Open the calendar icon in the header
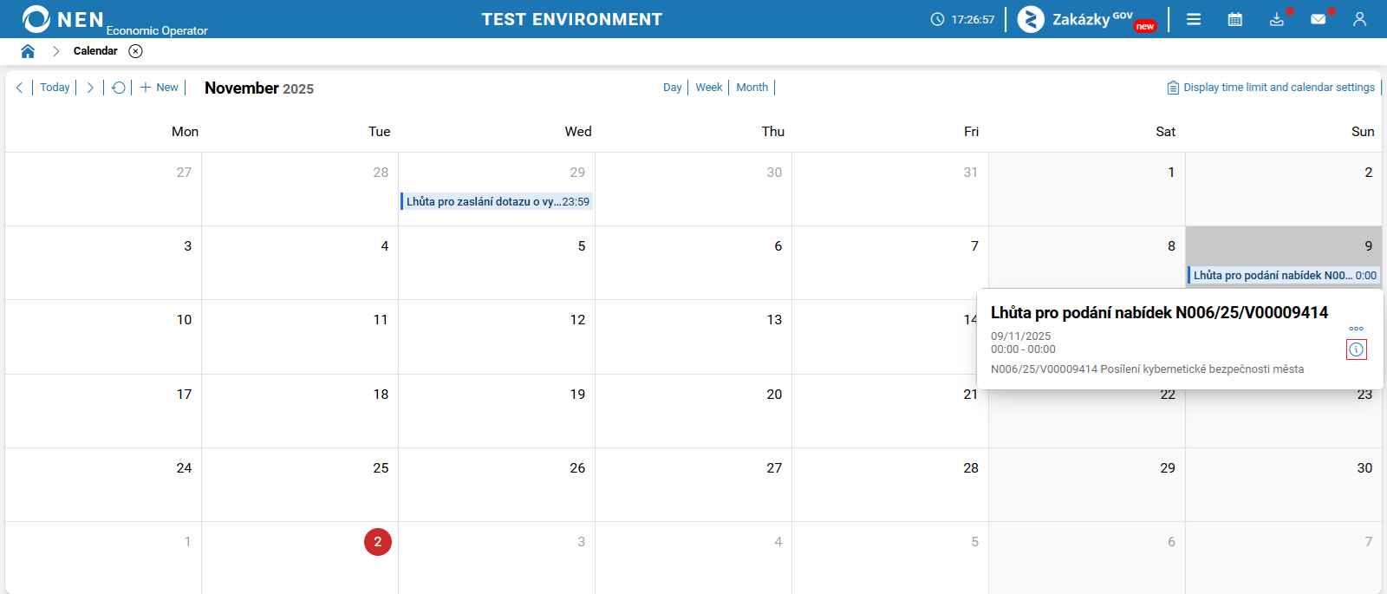 coord(1235,19)
